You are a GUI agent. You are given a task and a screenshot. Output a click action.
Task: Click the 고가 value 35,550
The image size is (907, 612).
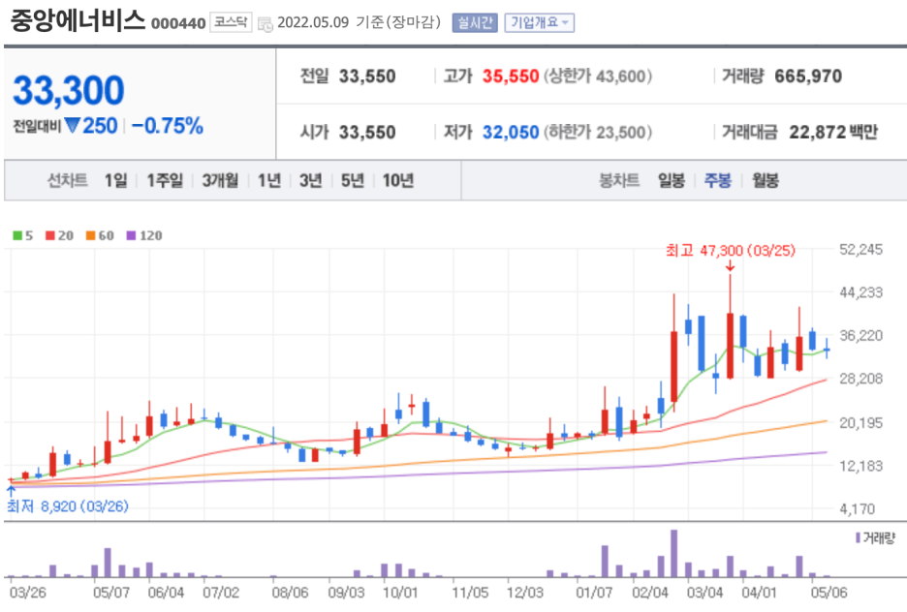click(510, 76)
